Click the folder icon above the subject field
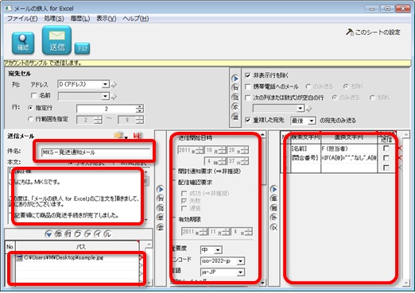Image resolution: width=415 pixels, height=293 pixels. point(118,135)
